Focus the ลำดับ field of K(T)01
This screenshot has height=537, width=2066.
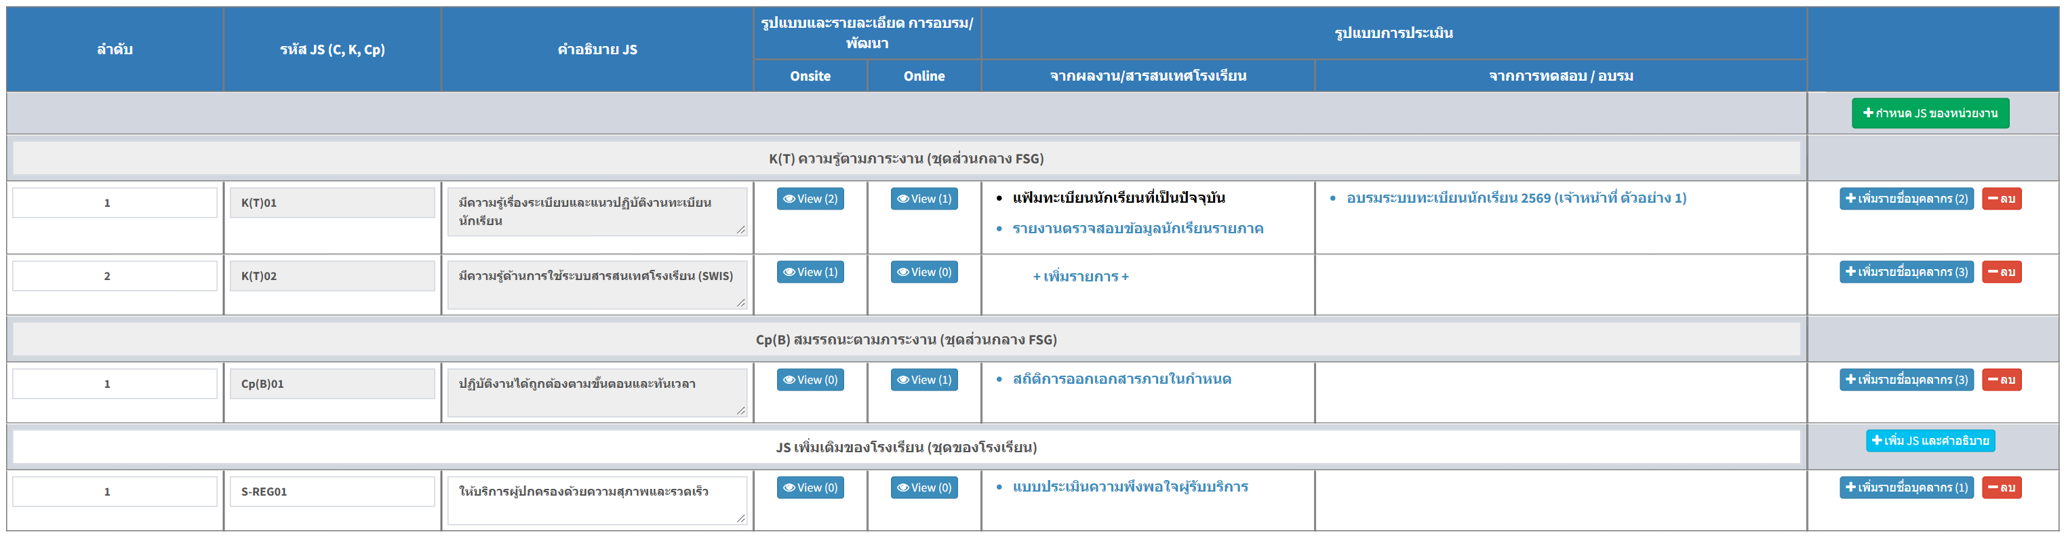coord(115,203)
